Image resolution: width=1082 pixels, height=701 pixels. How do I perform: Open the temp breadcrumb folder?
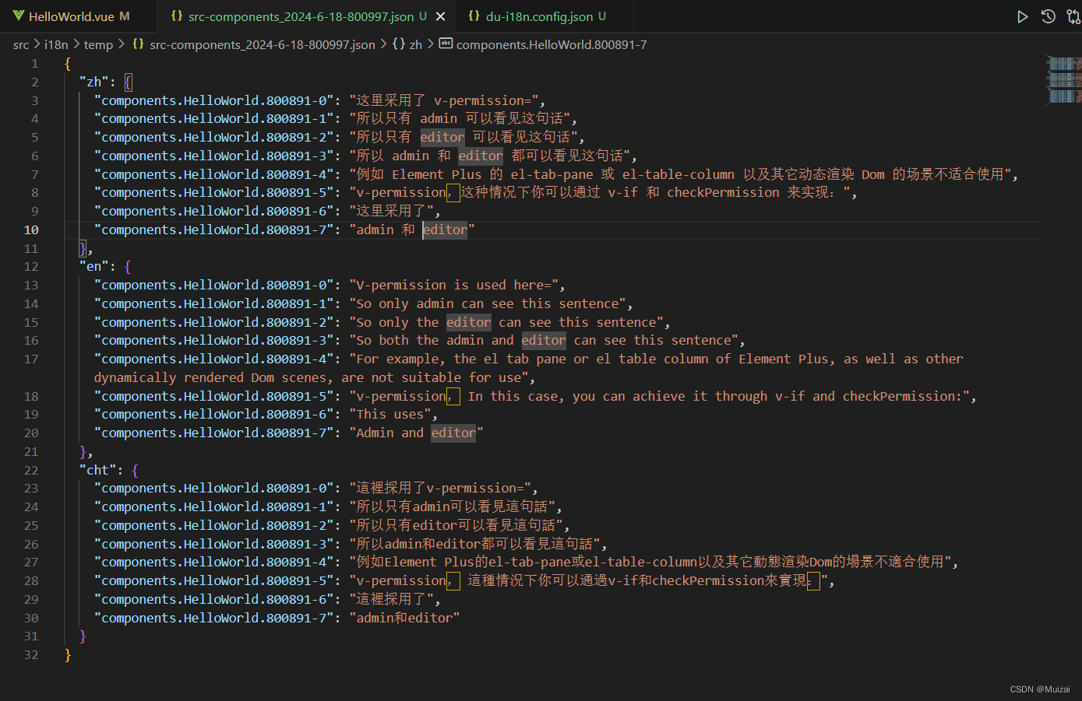point(98,45)
